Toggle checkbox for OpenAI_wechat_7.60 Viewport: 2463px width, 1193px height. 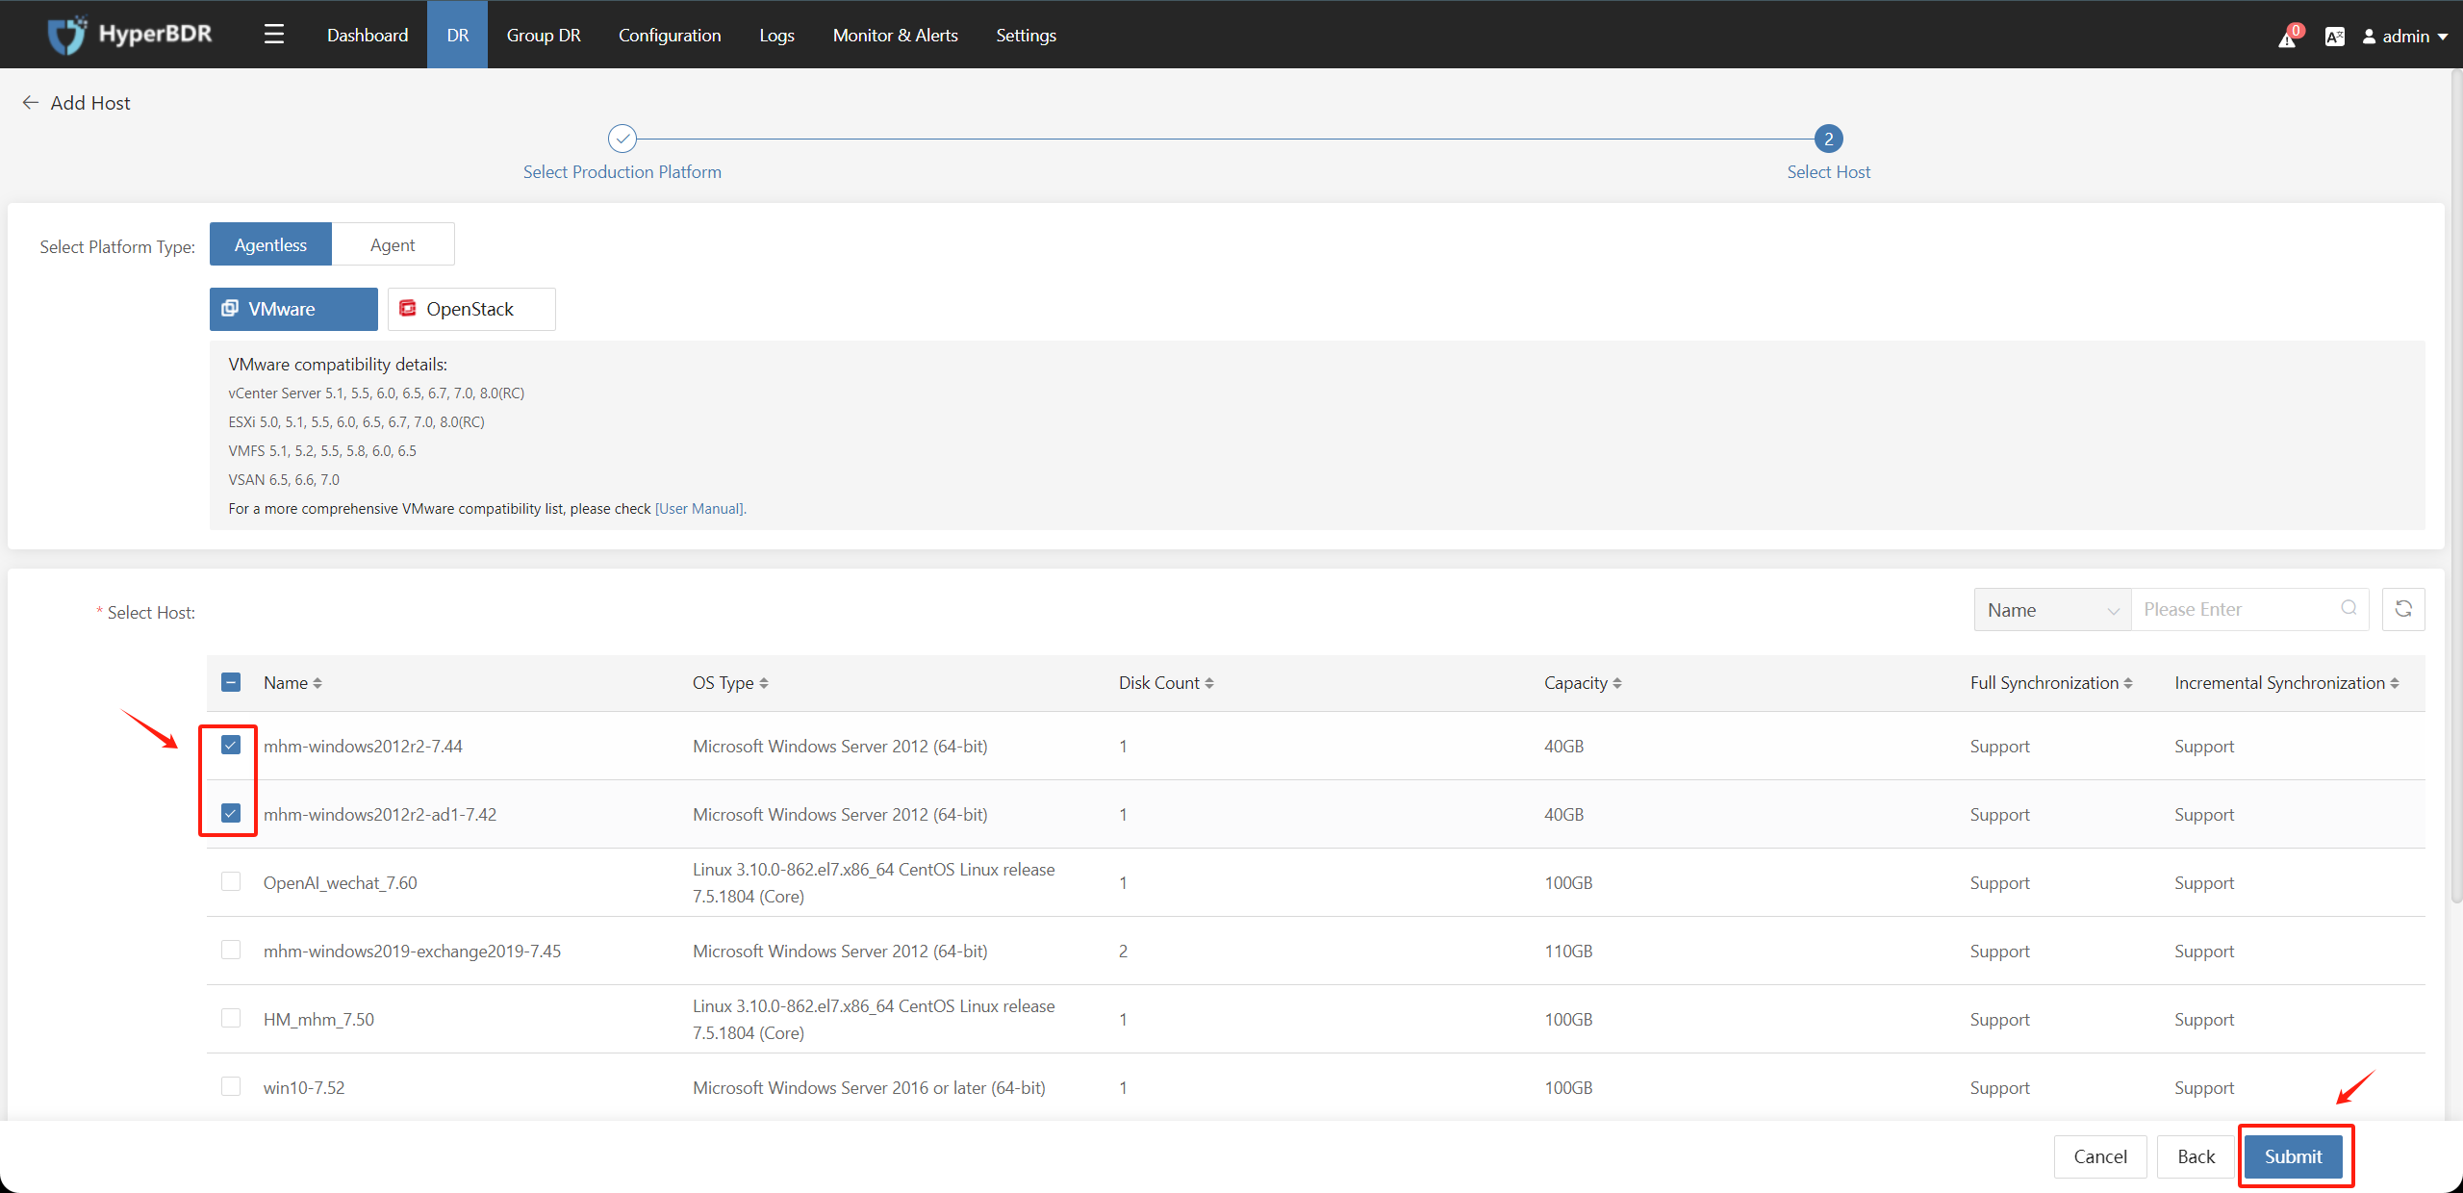pos(233,882)
